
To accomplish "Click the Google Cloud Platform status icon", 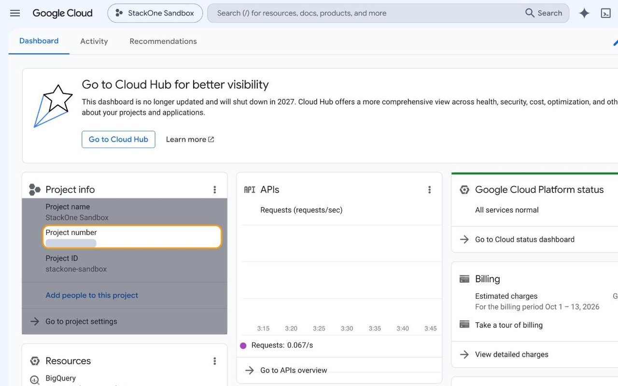I will point(464,190).
